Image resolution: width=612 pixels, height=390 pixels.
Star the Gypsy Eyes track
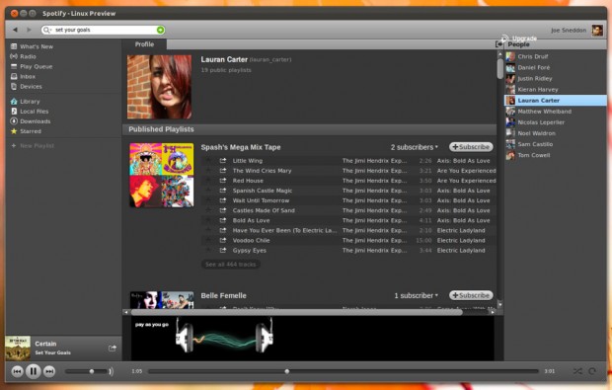point(208,250)
